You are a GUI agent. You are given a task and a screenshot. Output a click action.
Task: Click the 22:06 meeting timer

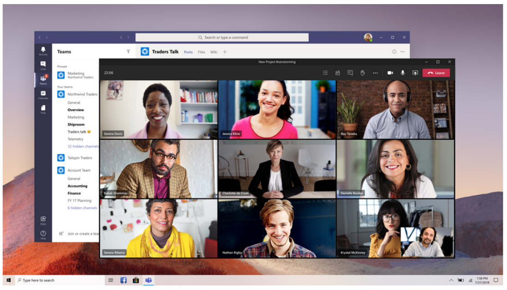click(x=108, y=73)
